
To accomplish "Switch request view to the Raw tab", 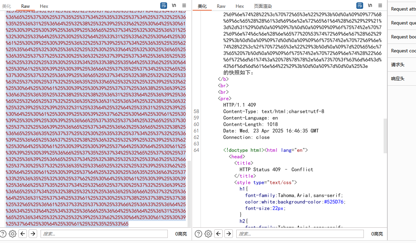I will pos(25,6).
